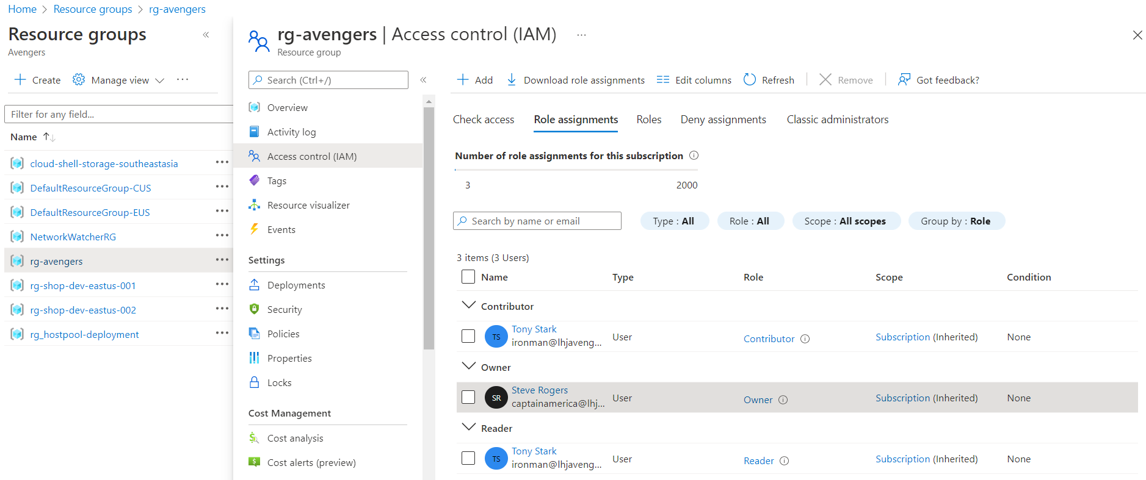Open context menu for DefaultResourceGroup-CUS
Viewport: 1146px width, 480px height.
click(x=222, y=187)
